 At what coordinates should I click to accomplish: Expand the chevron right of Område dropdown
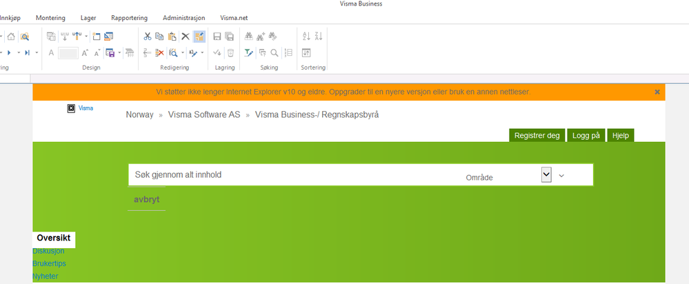(x=561, y=176)
